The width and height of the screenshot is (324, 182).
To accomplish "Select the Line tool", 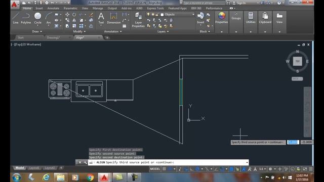I will tap(16, 18).
